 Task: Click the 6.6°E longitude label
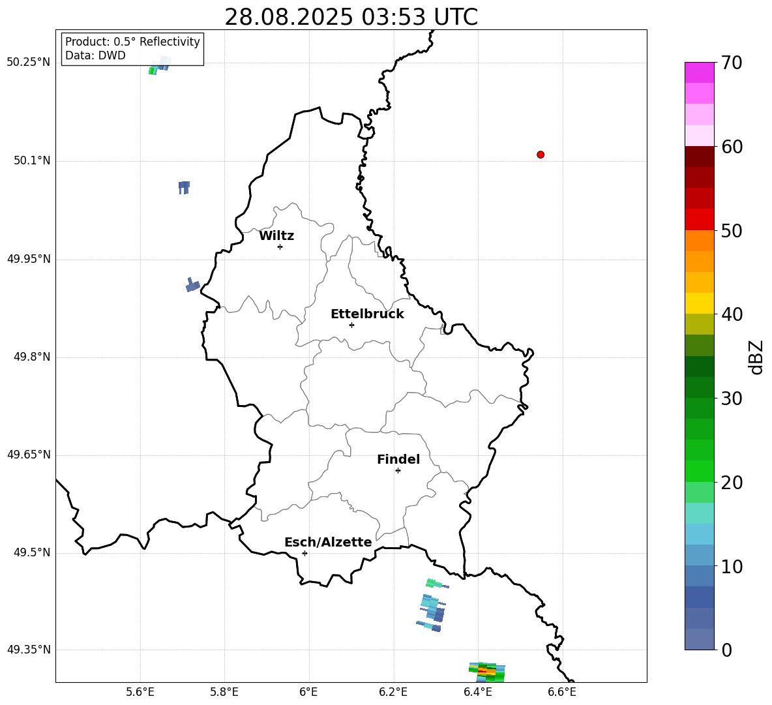[x=562, y=692]
